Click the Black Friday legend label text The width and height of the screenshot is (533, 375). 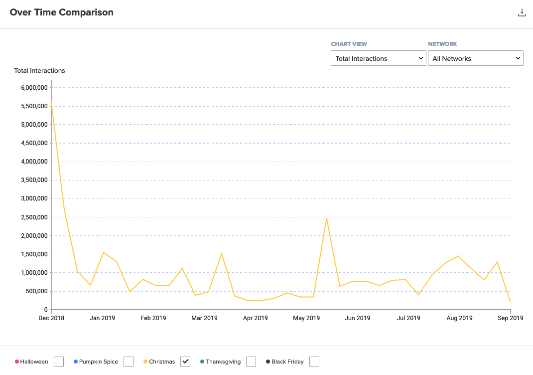coord(287,362)
